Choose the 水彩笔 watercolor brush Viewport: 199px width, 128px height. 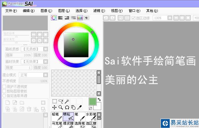91,117
